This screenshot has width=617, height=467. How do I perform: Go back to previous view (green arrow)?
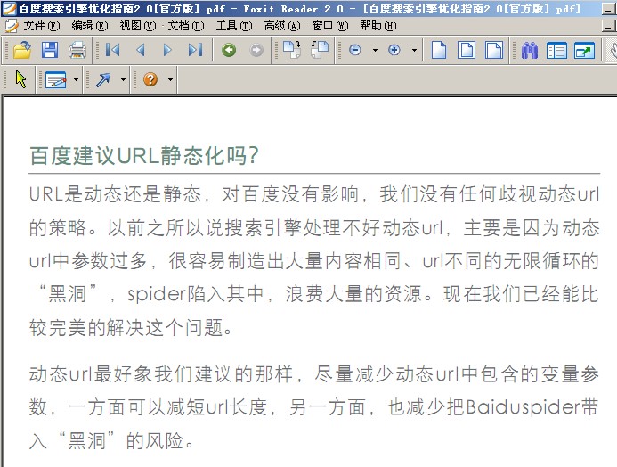coord(229,50)
